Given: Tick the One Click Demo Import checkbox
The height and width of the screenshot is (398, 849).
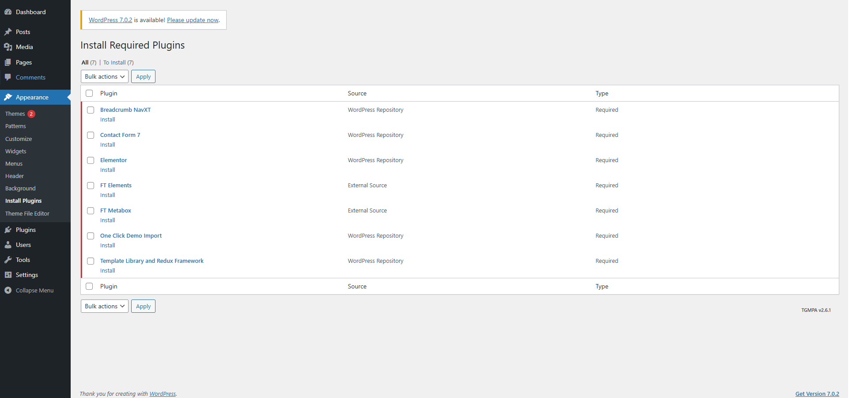Looking at the screenshot, I should pos(91,236).
